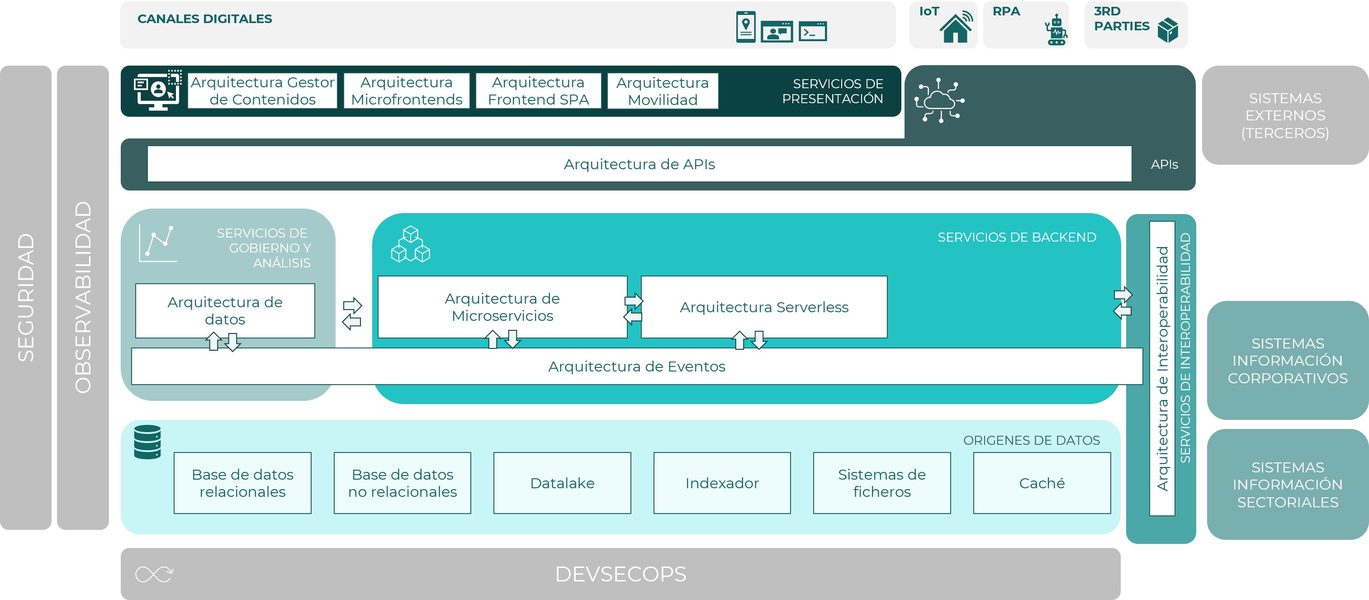Click the SERVICIOS DE BACKEND label

tap(1017, 237)
